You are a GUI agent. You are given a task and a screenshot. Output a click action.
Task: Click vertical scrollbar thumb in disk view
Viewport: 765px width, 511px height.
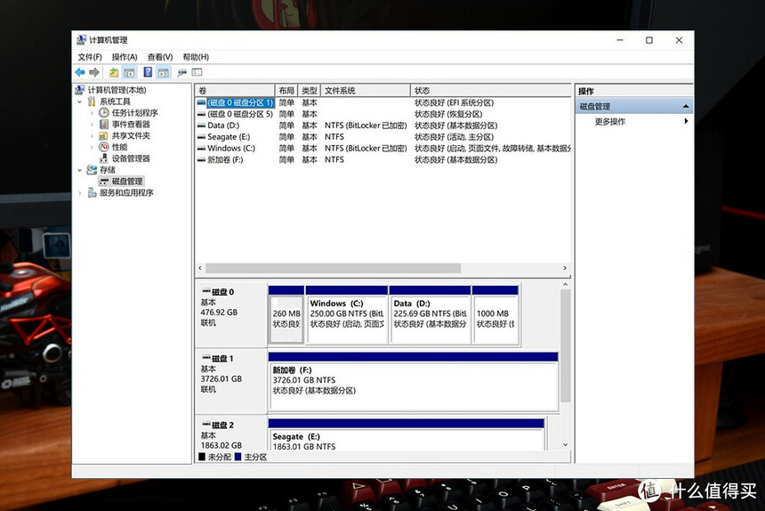566,345
